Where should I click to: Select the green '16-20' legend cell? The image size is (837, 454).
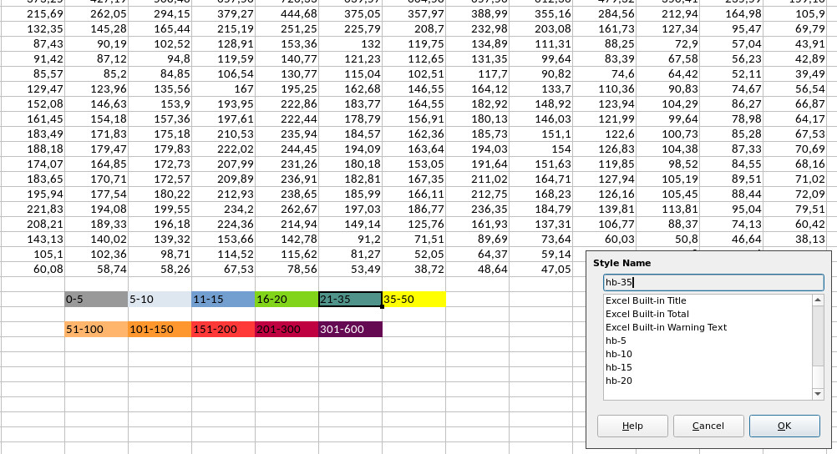click(x=287, y=299)
